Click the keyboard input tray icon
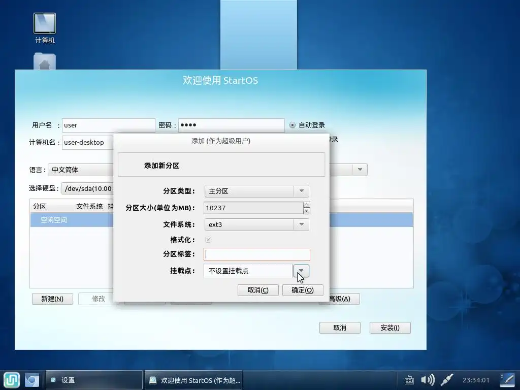Screen dimensions: 520x390 click(x=409, y=380)
